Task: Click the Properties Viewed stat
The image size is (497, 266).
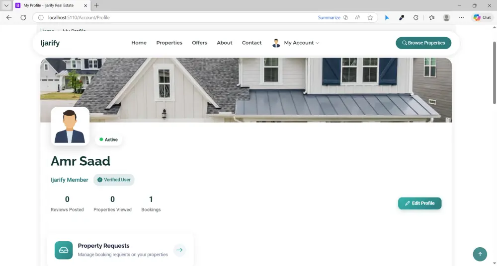Action: click(x=112, y=203)
